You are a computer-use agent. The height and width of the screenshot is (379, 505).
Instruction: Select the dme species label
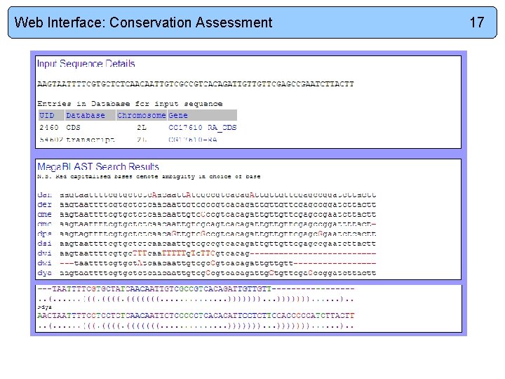[44, 214]
